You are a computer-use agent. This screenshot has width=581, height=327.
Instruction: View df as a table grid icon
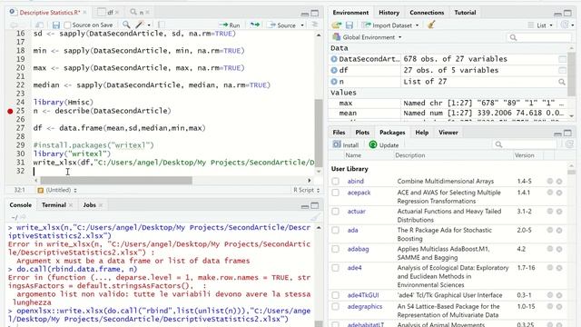pos(562,70)
